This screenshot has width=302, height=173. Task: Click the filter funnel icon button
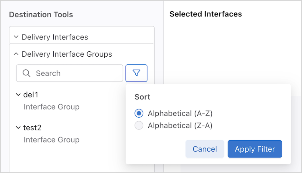[x=136, y=73]
